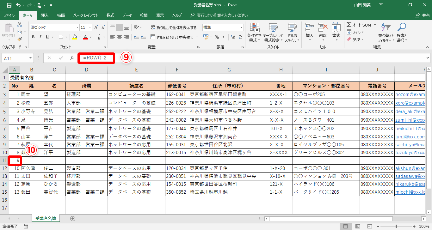The width and height of the screenshot is (432, 230).
Task: Expand the Name Box A11 dropdown
Action: (x=31, y=58)
